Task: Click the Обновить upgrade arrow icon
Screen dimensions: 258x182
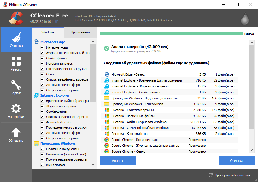Action: coord(16,132)
